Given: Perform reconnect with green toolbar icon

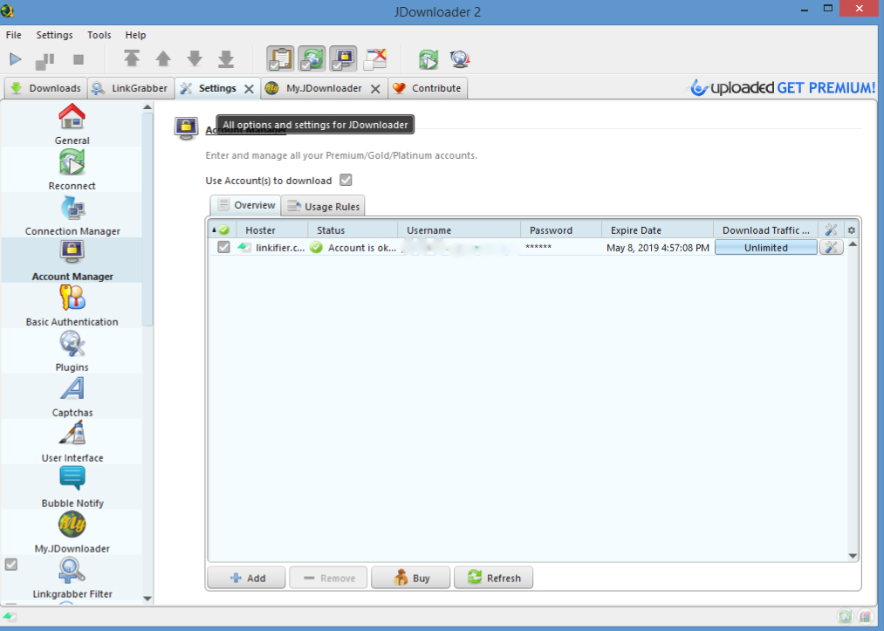Looking at the screenshot, I should pos(428,59).
